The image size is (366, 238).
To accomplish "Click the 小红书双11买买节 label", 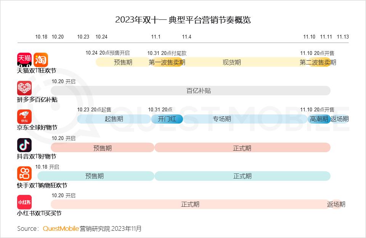I will tap(39, 213).
